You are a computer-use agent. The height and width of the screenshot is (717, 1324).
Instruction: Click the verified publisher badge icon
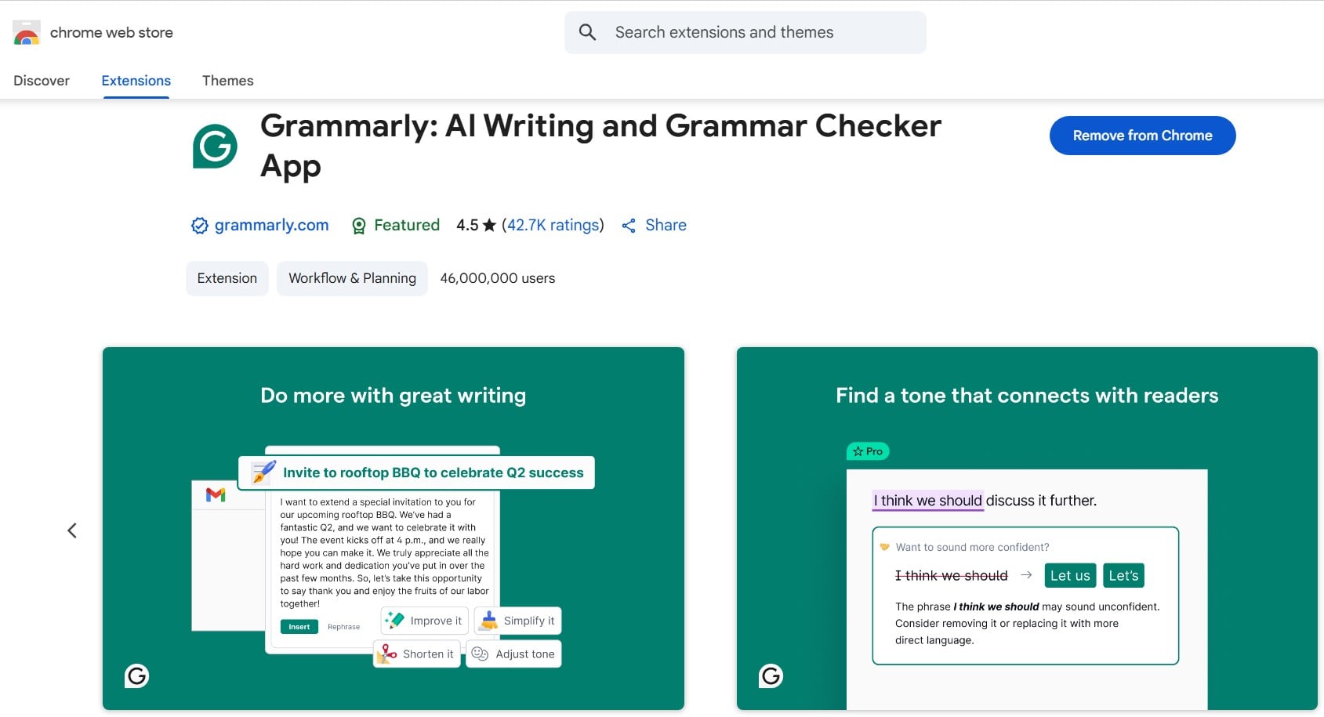pos(200,226)
